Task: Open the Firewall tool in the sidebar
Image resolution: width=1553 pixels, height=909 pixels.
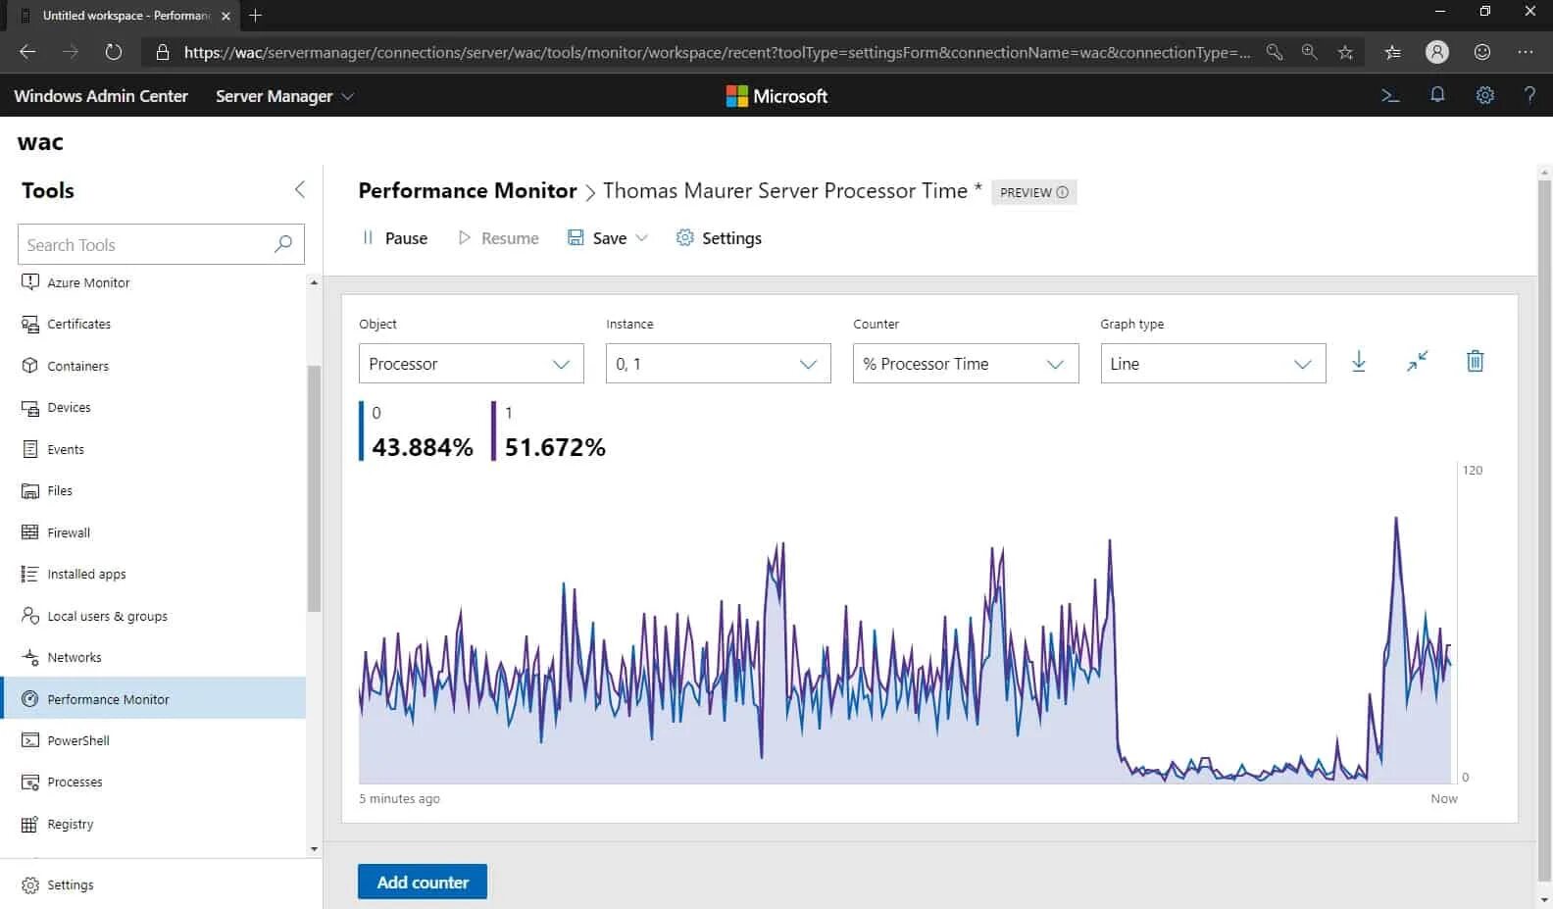Action: click(x=69, y=532)
